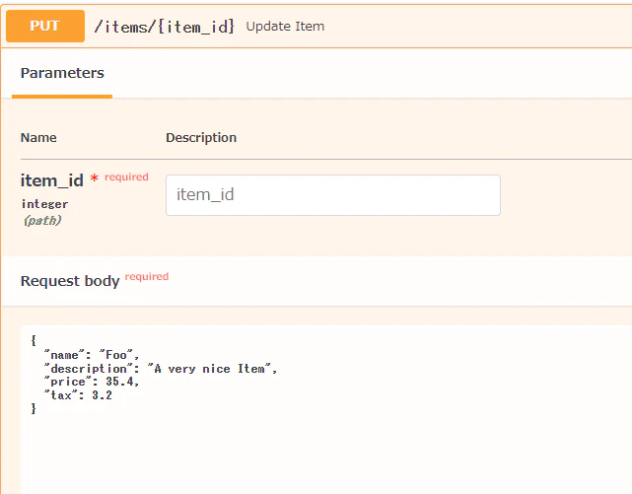The height and width of the screenshot is (494, 632).
Task: Click the item_id input field
Action: click(x=333, y=195)
